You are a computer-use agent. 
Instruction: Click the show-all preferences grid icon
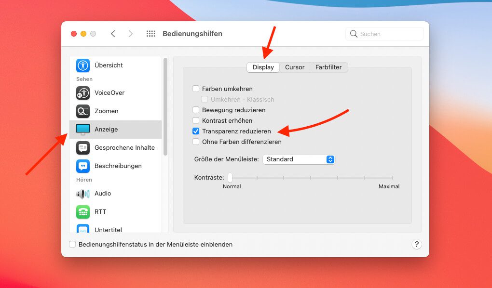pos(150,33)
